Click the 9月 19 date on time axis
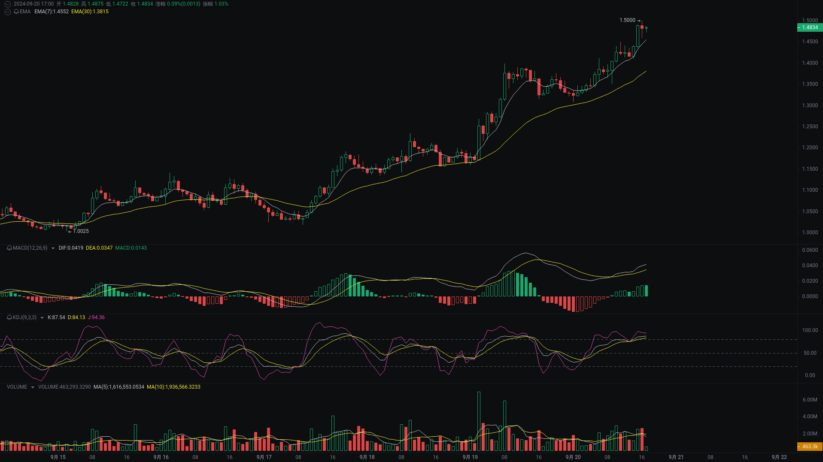Screen dimensions: 823x462 pos(470,457)
